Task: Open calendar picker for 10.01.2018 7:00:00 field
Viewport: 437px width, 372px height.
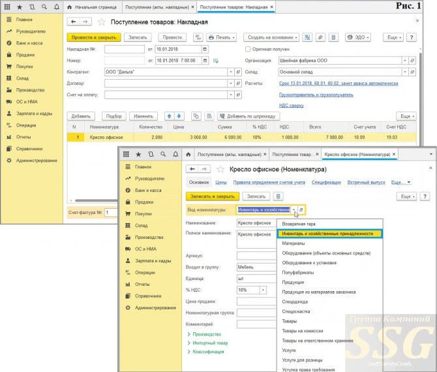Action: (x=205, y=61)
